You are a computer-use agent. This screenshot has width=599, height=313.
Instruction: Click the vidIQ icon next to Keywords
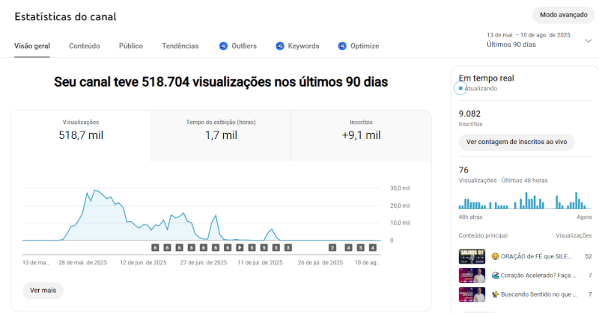[x=280, y=46]
